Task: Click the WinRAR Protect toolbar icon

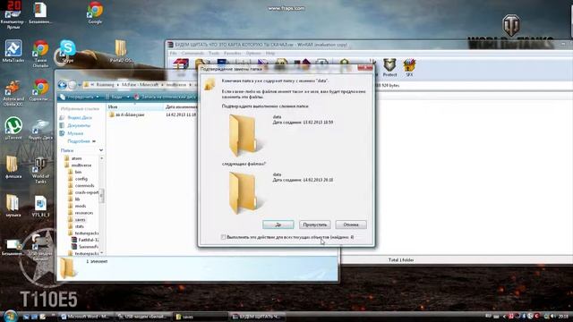Action: [x=389, y=68]
